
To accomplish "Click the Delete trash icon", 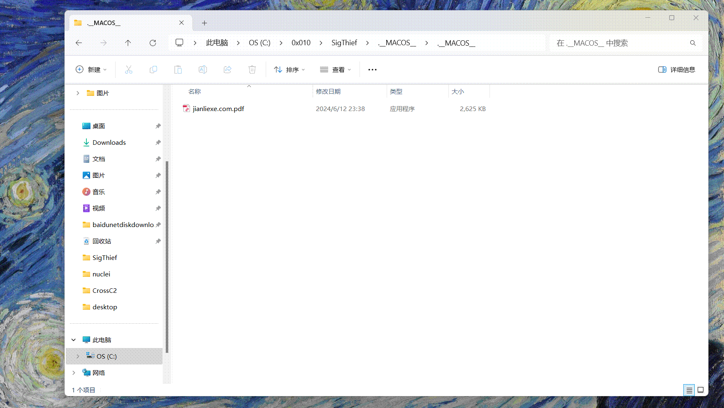I will pyautogui.click(x=252, y=70).
